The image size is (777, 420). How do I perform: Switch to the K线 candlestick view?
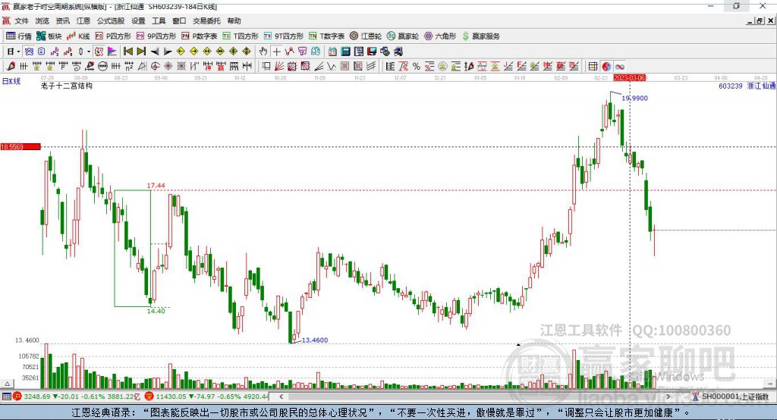point(79,36)
